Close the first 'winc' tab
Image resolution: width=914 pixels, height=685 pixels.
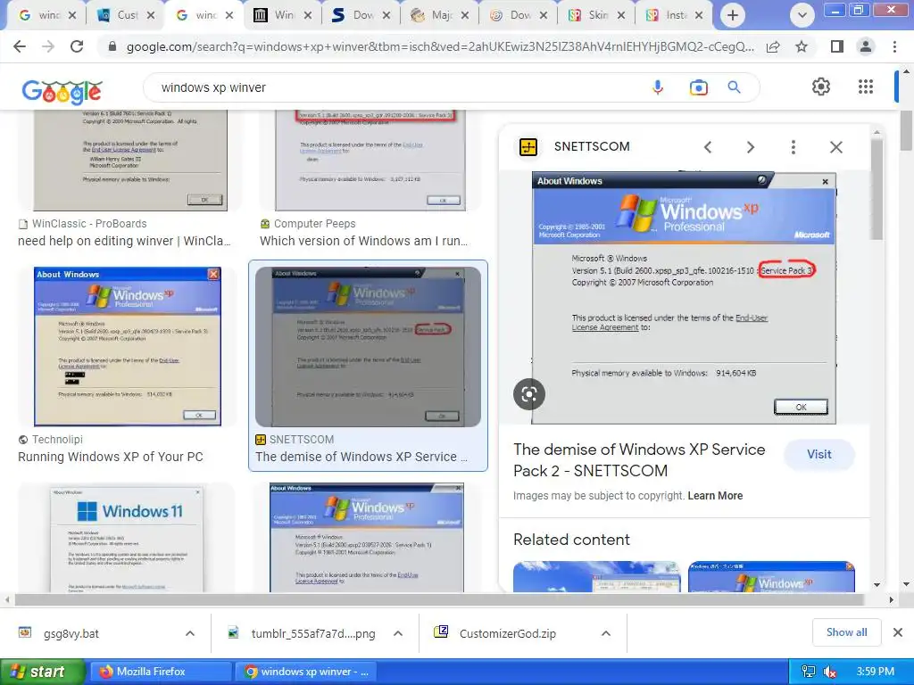(72, 16)
